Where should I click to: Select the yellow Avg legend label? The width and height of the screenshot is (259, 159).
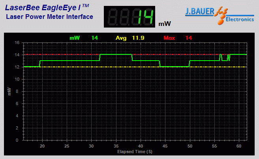point(120,38)
